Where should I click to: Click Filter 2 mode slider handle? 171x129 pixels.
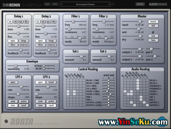tap(106, 38)
